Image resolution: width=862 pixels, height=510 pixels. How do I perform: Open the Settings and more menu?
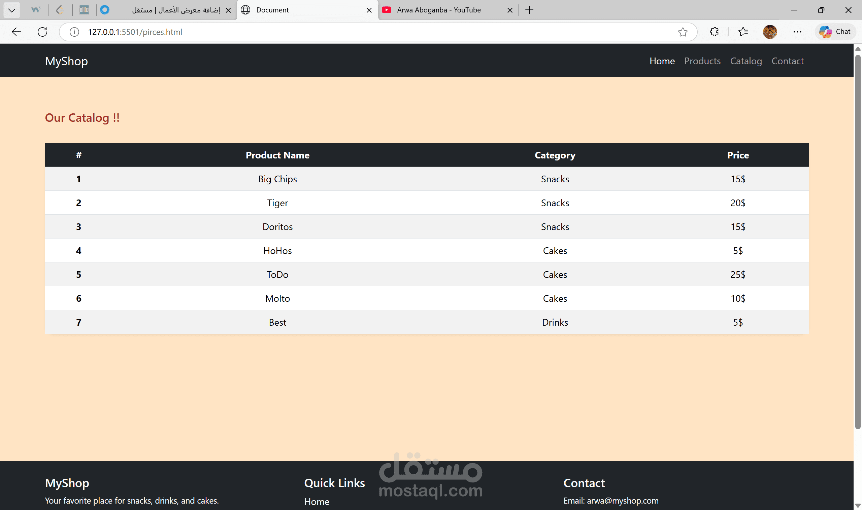point(797,32)
